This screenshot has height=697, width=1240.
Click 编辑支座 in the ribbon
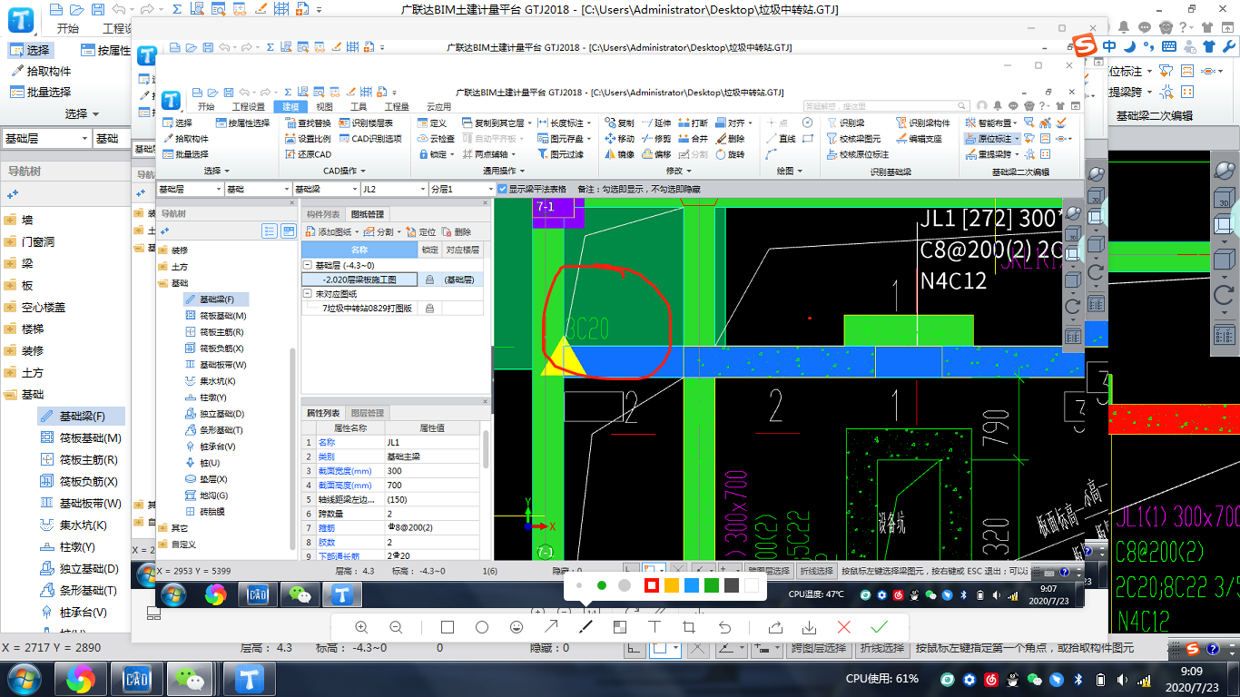[919, 139]
